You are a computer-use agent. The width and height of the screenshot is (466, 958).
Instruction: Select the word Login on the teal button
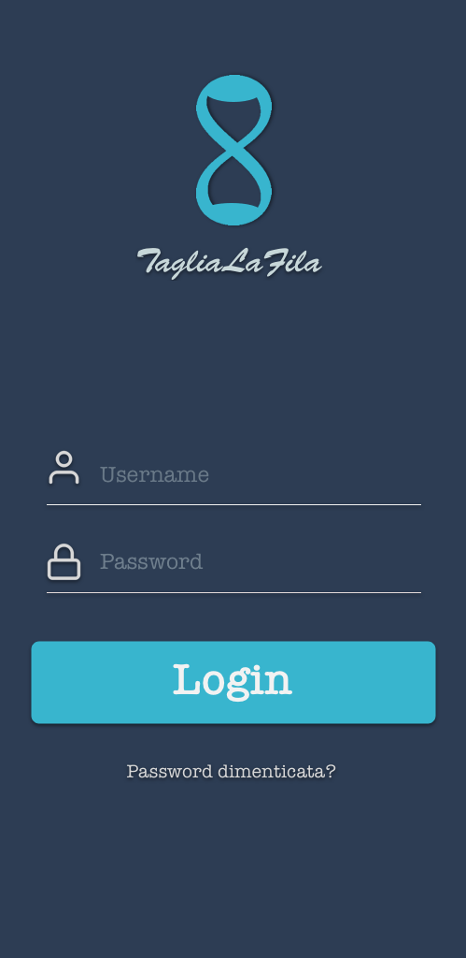233,682
